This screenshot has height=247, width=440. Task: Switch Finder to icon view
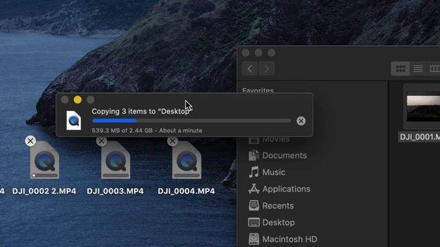point(400,69)
